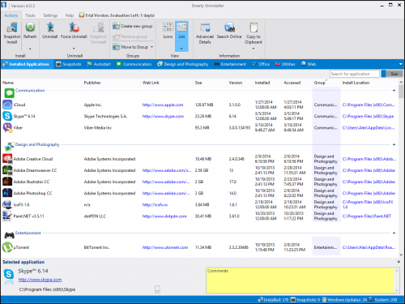This screenshot has width=405, height=304.
Task: Sort list by Installed column header
Action: pos(262,83)
